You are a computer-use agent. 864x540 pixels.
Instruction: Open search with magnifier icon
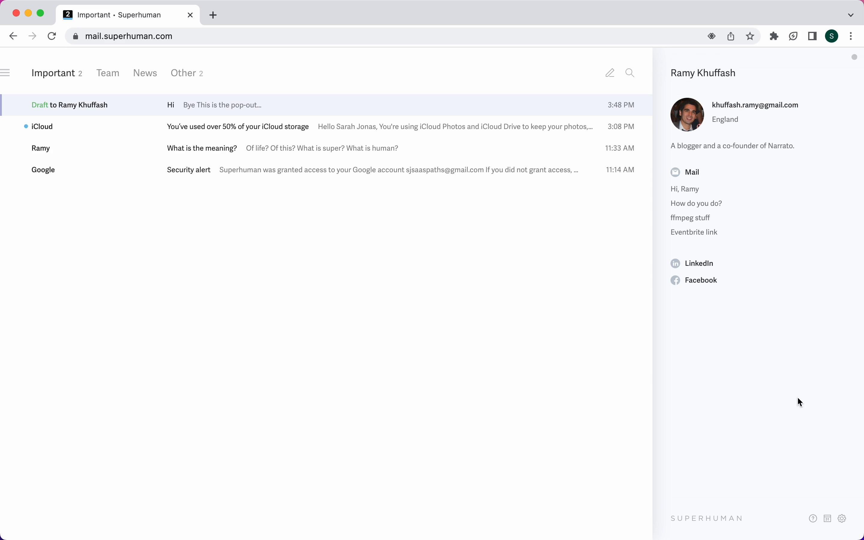click(x=630, y=73)
